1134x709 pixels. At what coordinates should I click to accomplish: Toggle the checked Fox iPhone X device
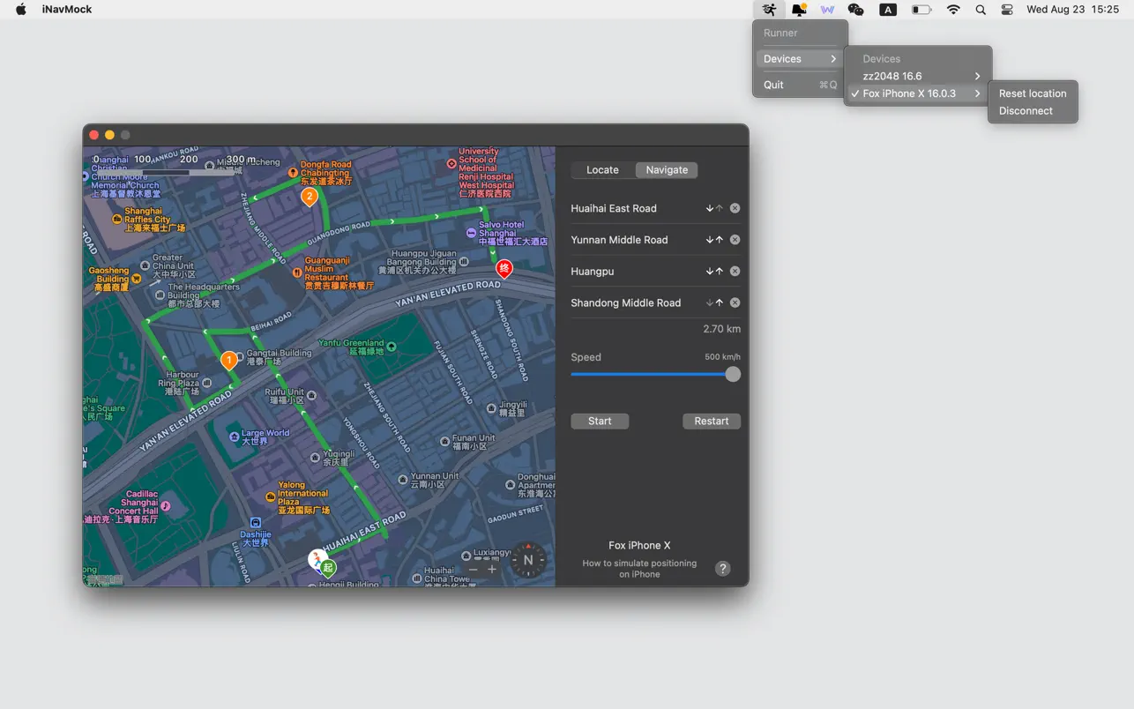(908, 93)
